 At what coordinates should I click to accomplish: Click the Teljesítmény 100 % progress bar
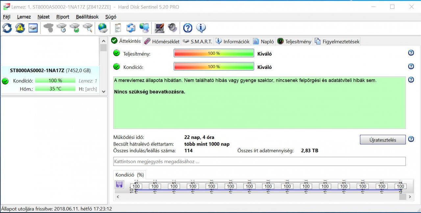click(x=214, y=53)
